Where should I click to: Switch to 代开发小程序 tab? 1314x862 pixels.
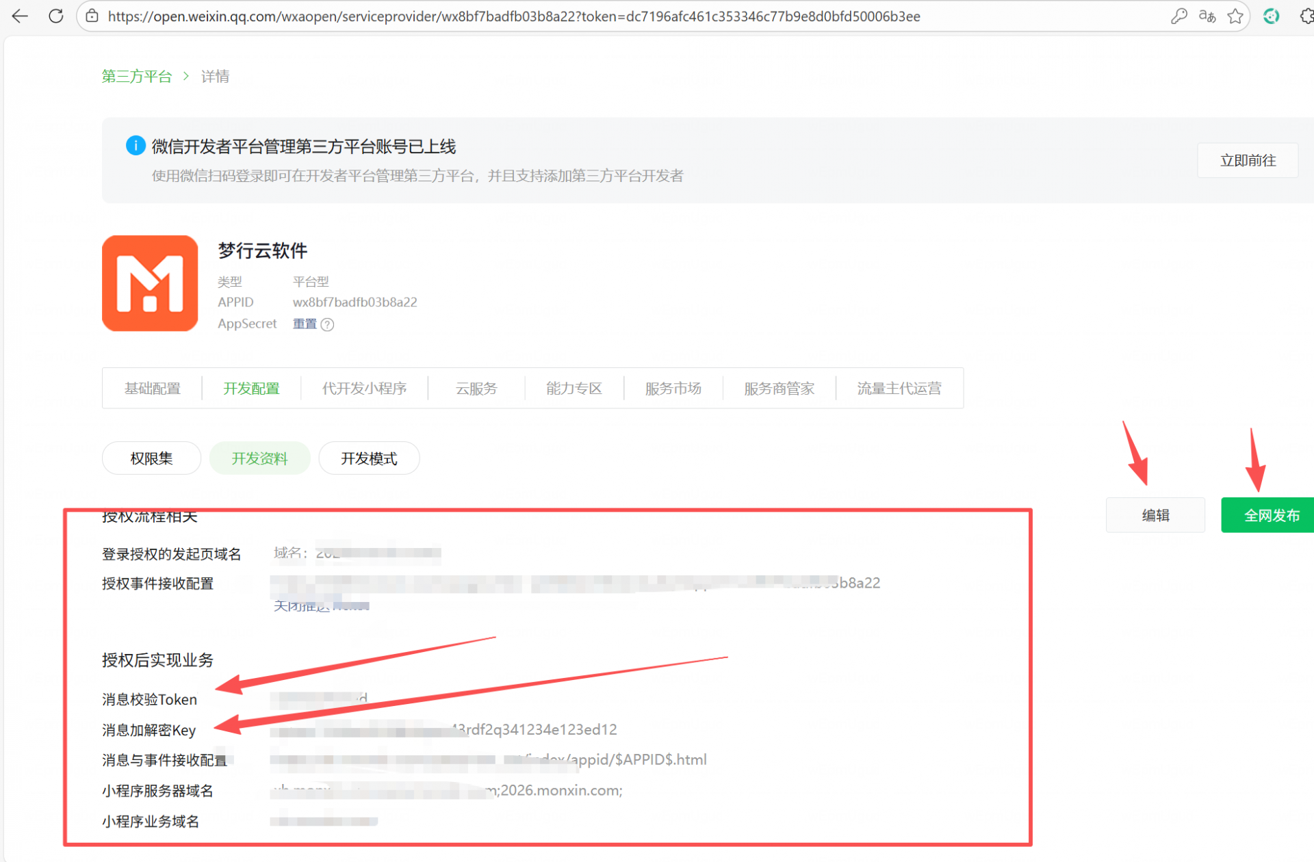coord(364,389)
